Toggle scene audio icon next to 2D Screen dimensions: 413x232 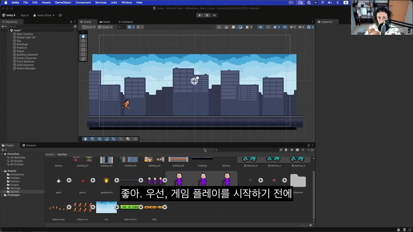(x=268, y=27)
